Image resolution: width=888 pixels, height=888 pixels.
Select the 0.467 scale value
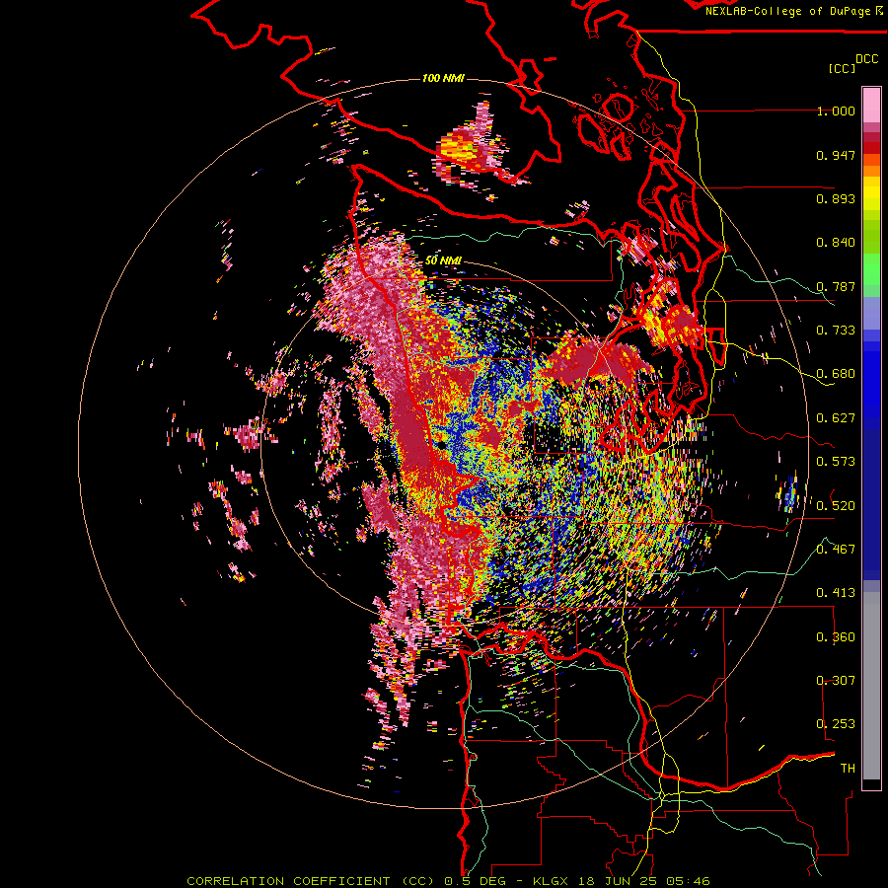pos(836,549)
